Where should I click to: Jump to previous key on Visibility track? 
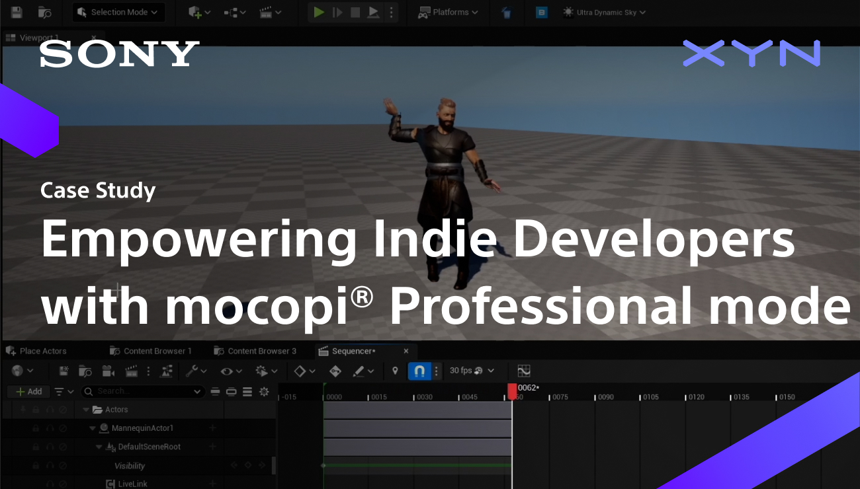pos(234,465)
